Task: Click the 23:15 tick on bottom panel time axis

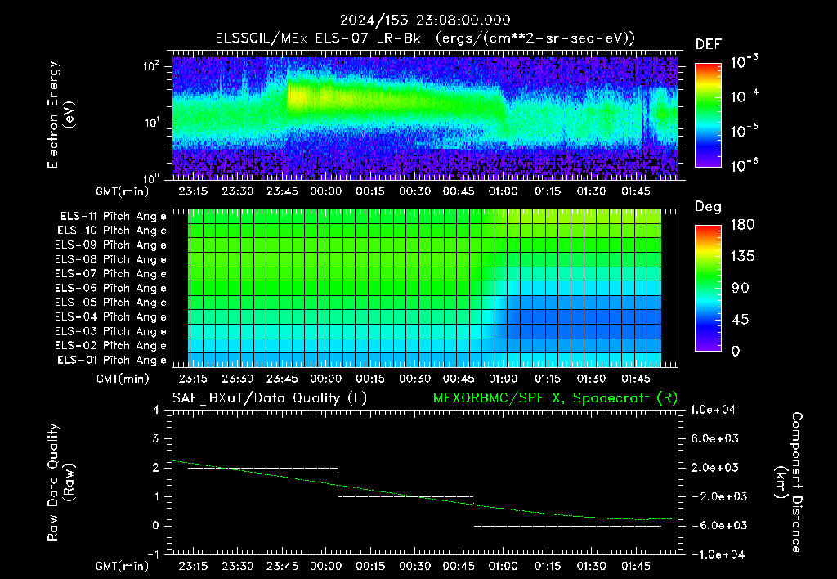Action: [193, 566]
